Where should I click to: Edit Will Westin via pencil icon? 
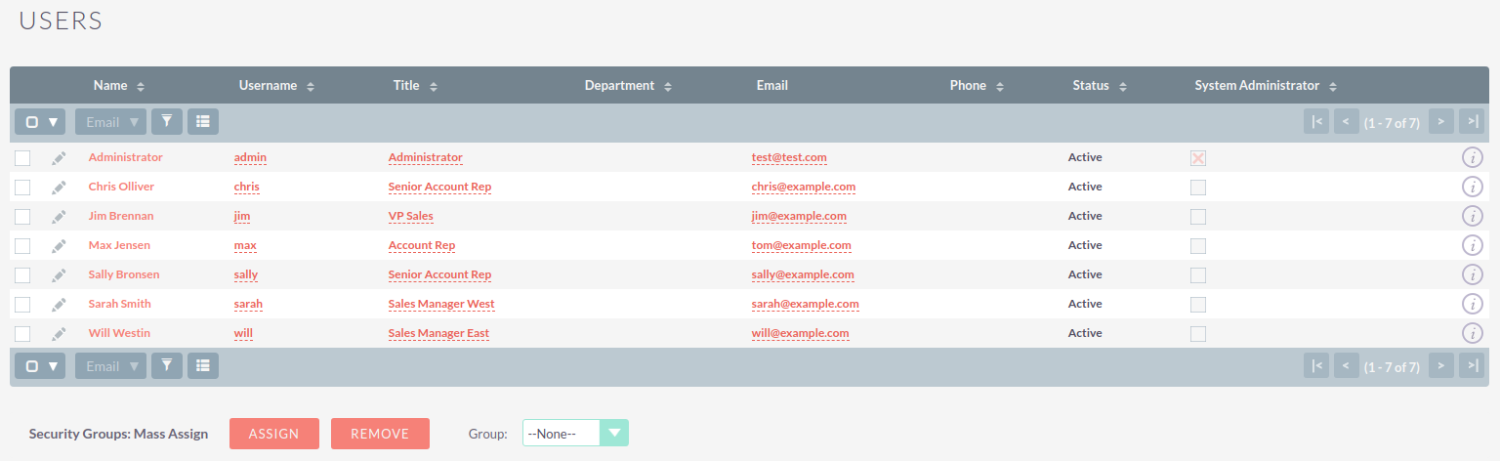(x=60, y=334)
